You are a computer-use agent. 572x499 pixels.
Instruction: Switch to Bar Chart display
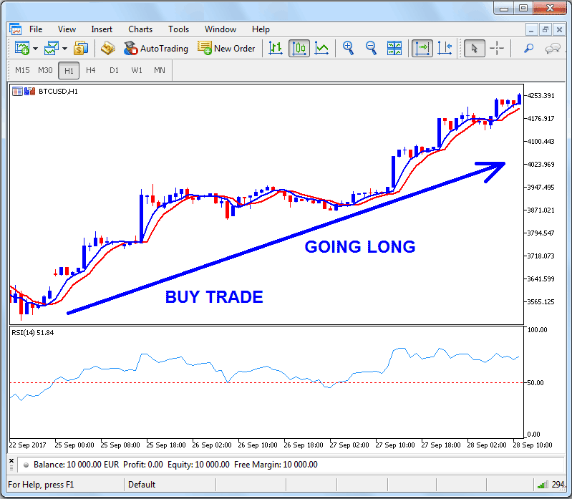point(276,48)
